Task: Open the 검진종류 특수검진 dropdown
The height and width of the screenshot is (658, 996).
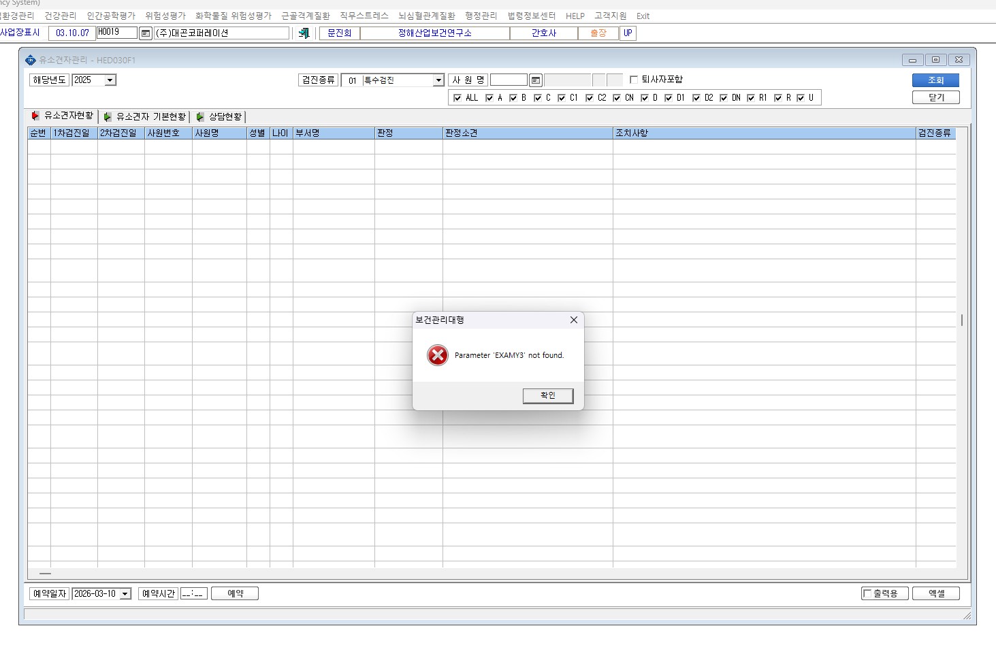Action: (x=438, y=80)
